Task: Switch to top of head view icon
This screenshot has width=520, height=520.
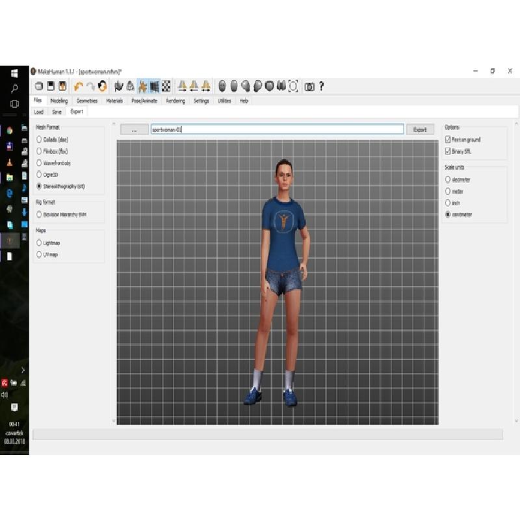Action: click(270, 86)
